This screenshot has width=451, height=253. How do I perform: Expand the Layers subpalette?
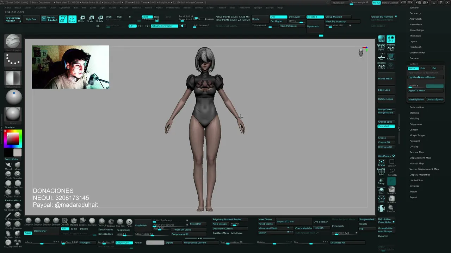click(413, 41)
